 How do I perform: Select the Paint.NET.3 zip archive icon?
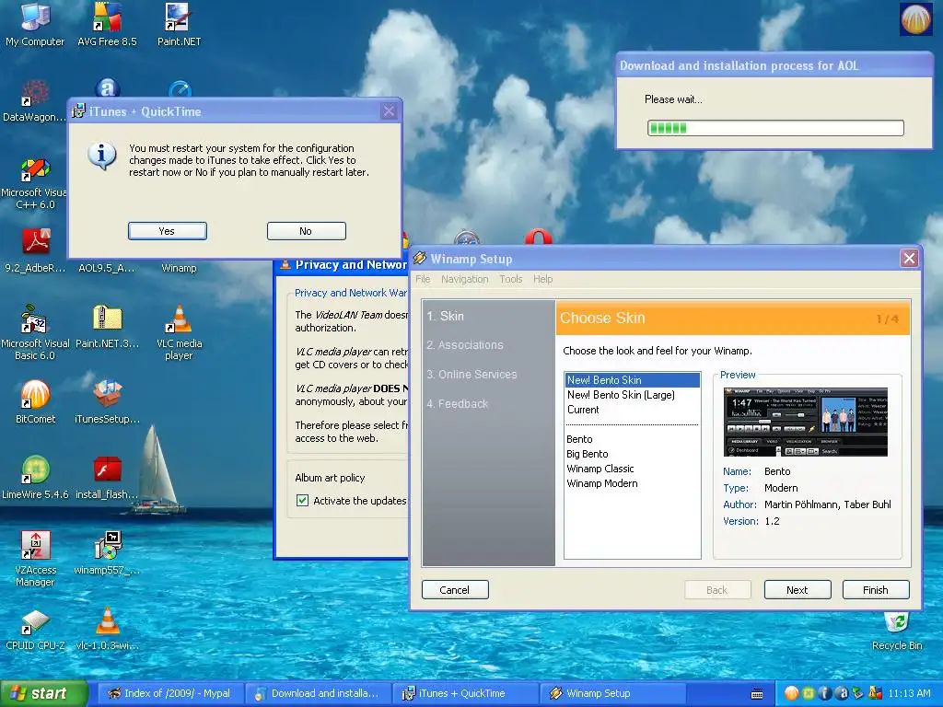pyautogui.click(x=107, y=327)
